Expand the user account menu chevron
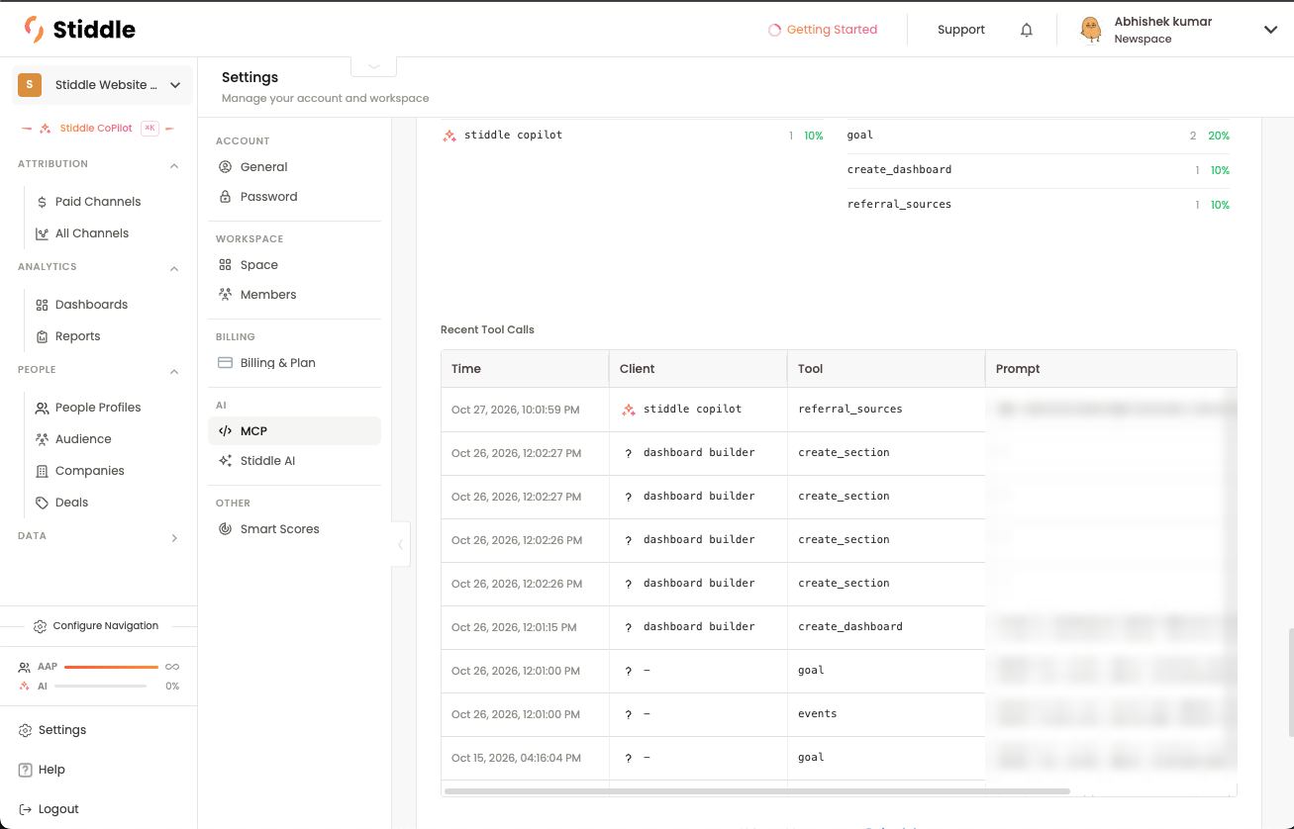 pyautogui.click(x=1271, y=30)
